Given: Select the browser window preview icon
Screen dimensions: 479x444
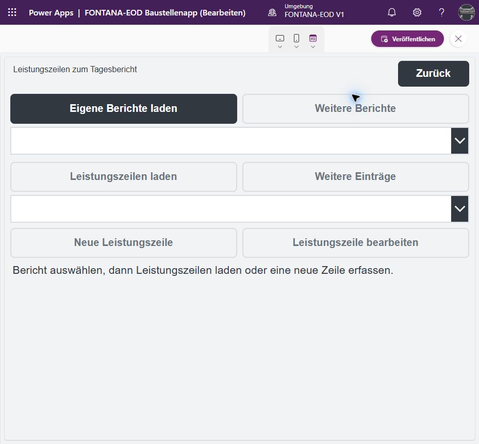Looking at the screenshot, I should point(313,38).
